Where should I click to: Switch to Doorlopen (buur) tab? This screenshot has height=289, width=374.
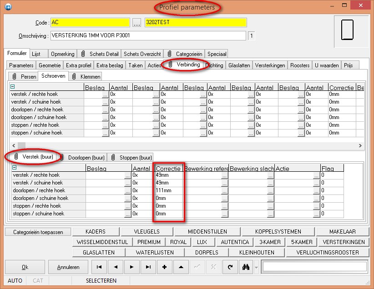click(82, 158)
